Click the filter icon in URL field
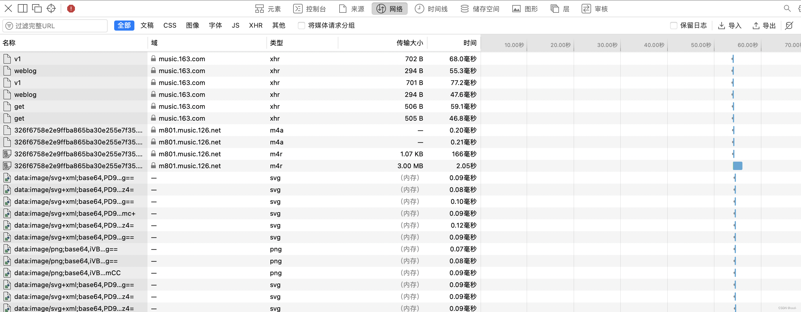The width and height of the screenshot is (801, 312). [x=9, y=26]
